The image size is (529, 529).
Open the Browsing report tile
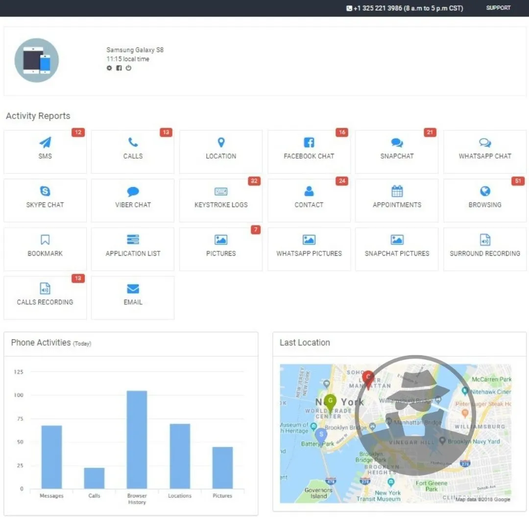coord(485,200)
